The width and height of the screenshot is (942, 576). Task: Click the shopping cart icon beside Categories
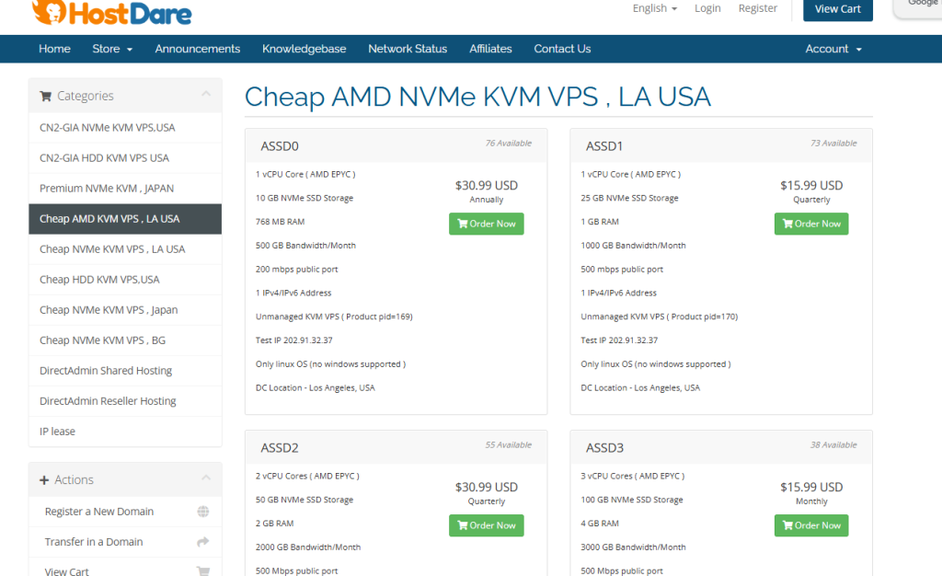pyautogui.click(x=45, y=96)
